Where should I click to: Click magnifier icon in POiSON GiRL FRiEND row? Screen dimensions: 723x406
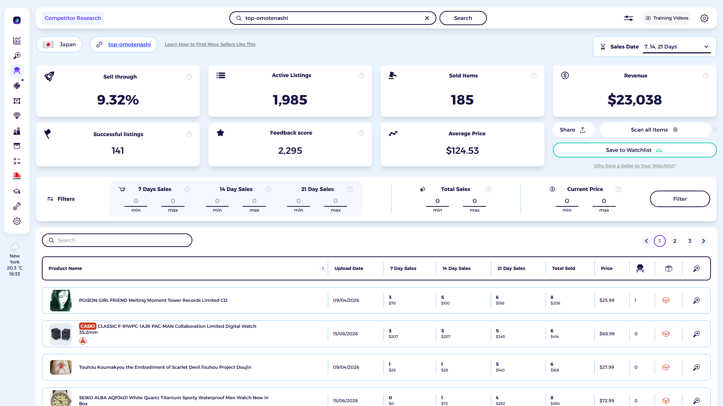coord(697,300)
